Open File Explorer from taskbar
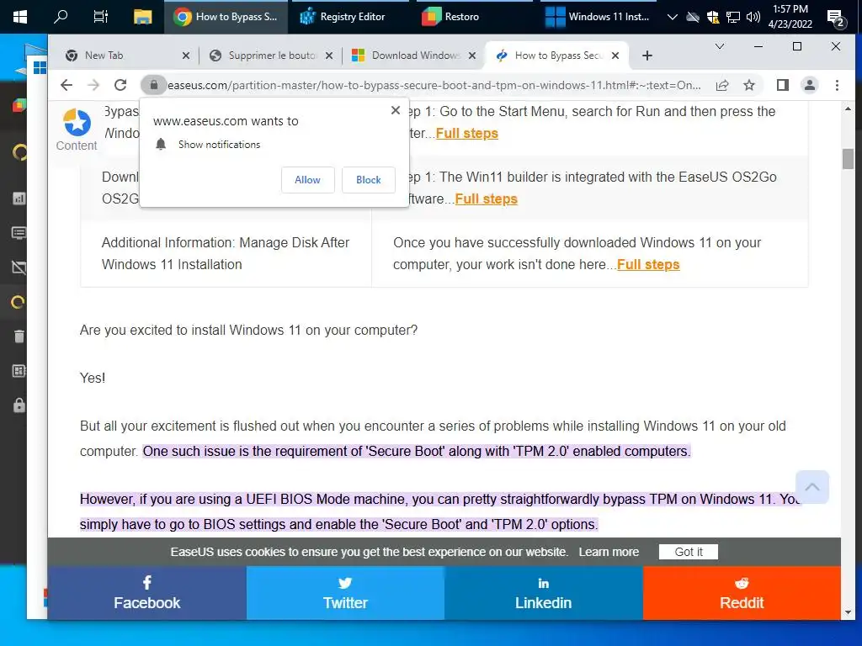The height and width of the screenshot is (646, 862). click(142, 17)
